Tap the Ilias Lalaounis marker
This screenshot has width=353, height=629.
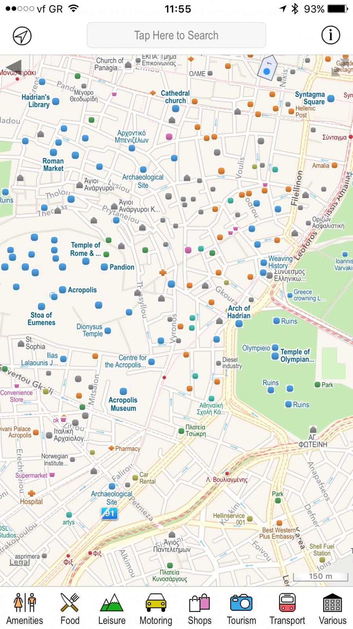[x=64, y=359]
